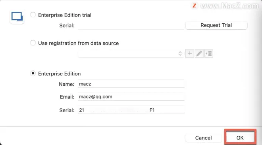Click the blue window app icon
Viewport: 262px width, 145px height.
[x=17, y=17]
